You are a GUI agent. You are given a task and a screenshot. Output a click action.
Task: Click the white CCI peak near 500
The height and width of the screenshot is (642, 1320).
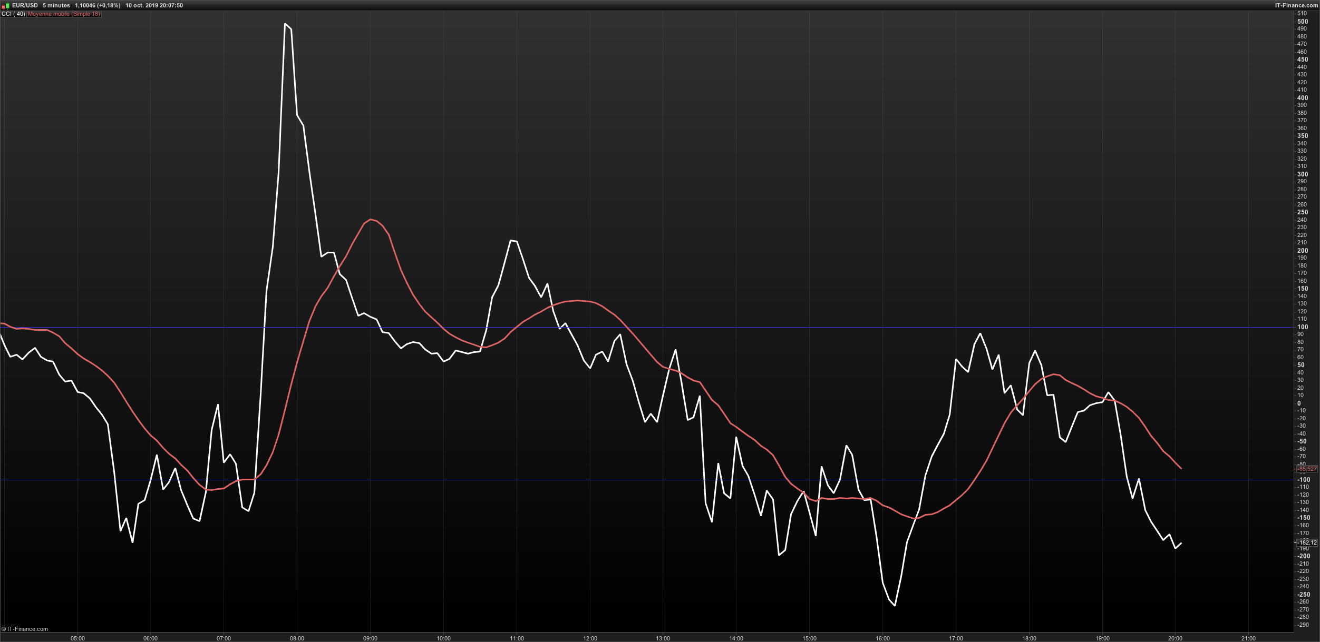[285, 24]
